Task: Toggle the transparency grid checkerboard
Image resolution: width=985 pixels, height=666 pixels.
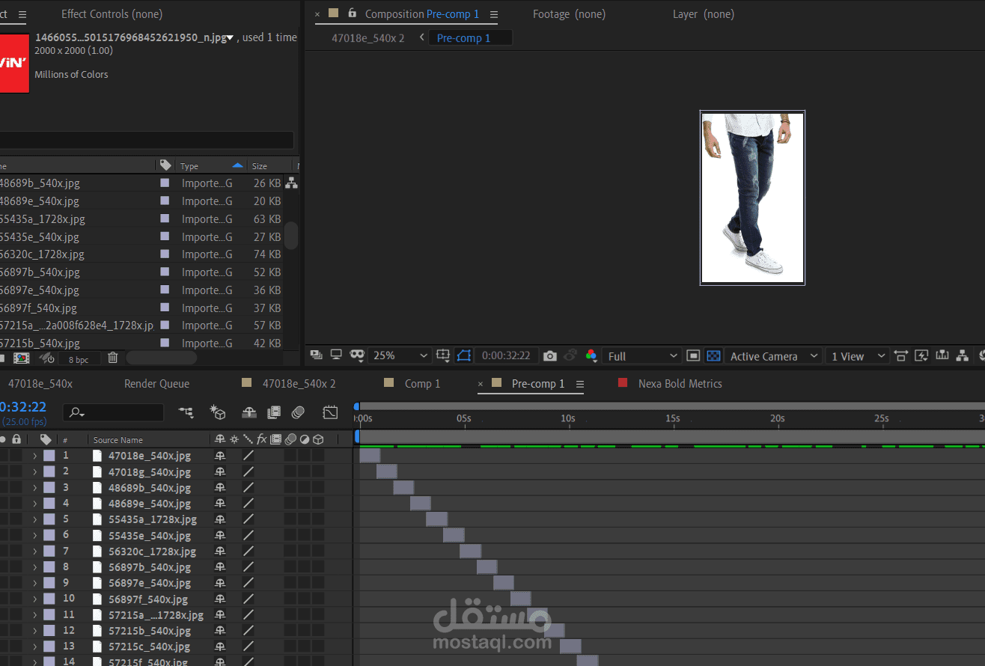Action: (713, 356)
